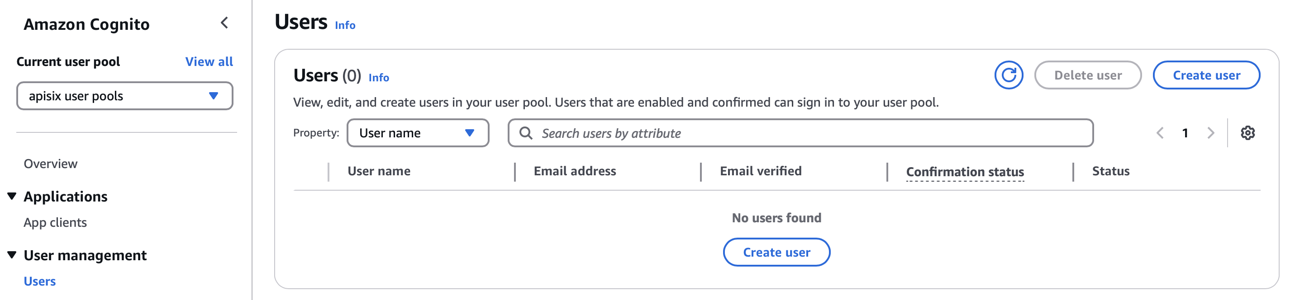
Task: Focus the Search users by attribute field
Action: click(800, 133)
